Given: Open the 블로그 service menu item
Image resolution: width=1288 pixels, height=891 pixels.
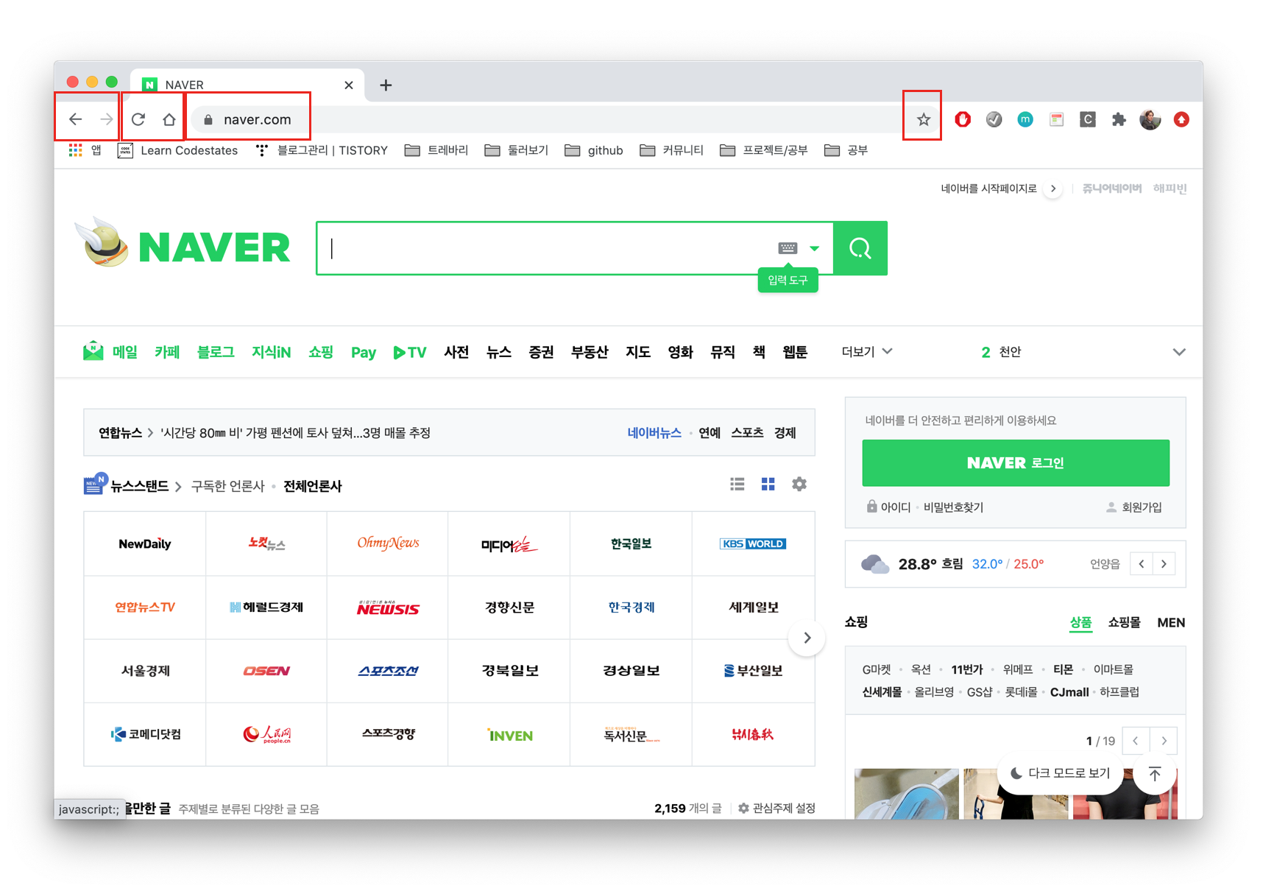Looking at the screenshot, I should [x=216, y=352].
